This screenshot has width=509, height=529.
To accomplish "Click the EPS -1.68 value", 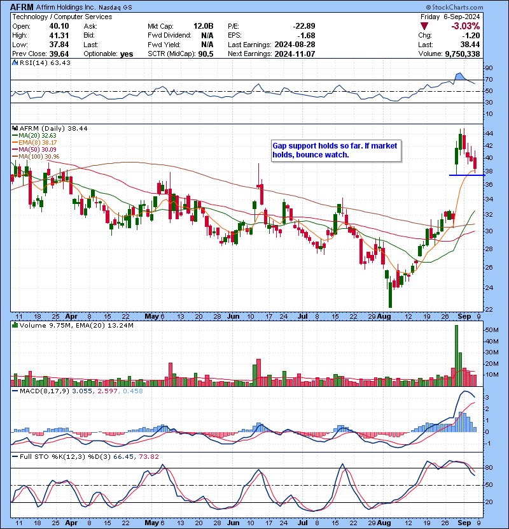I will pyautogui.click(x=307, y=36).
